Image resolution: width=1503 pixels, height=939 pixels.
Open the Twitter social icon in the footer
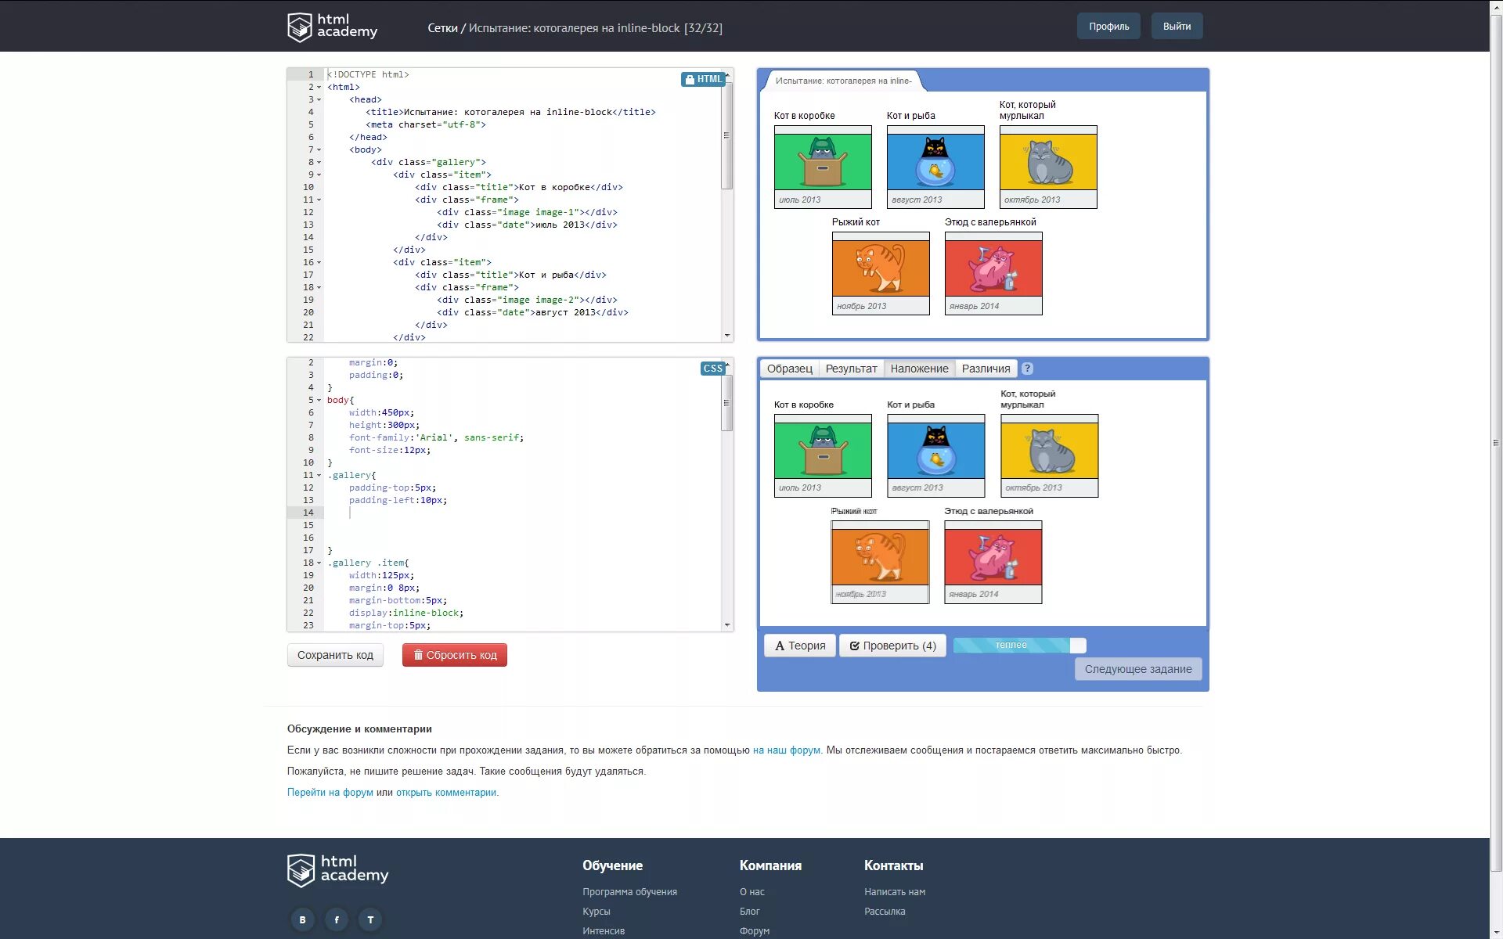[371, 919]
